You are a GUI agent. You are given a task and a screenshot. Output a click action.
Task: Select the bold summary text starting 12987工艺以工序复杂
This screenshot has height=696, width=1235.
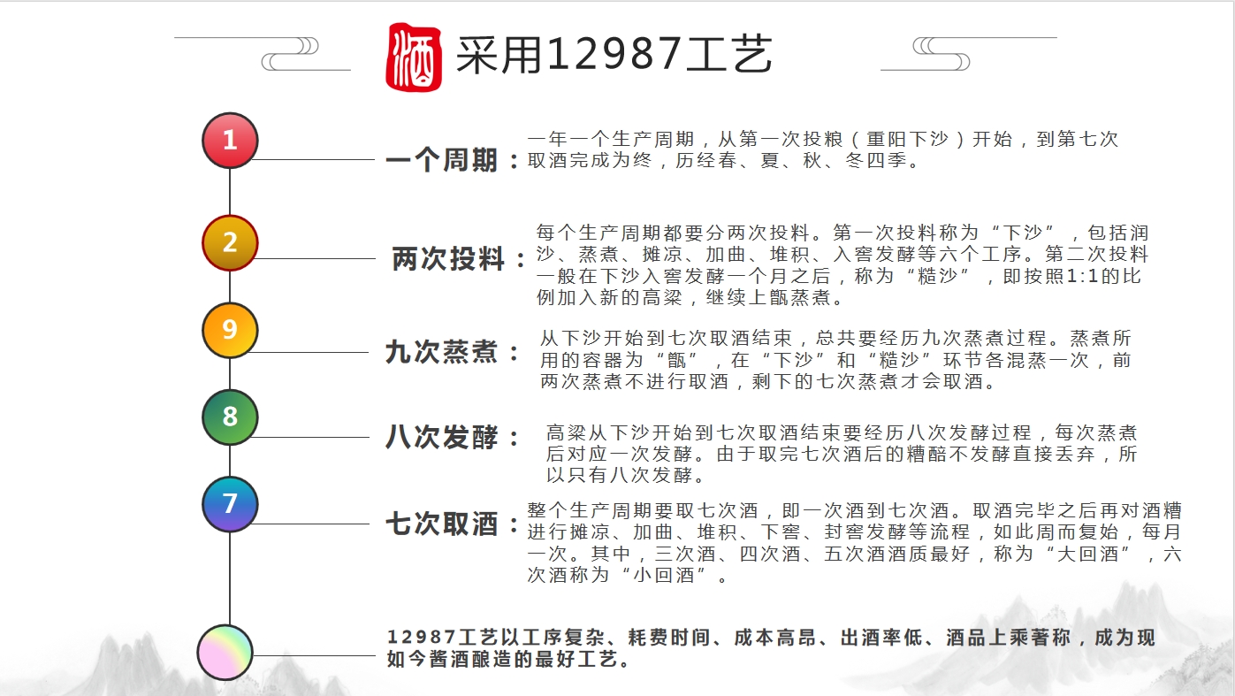pyautogui.click(x=770, y=648)
